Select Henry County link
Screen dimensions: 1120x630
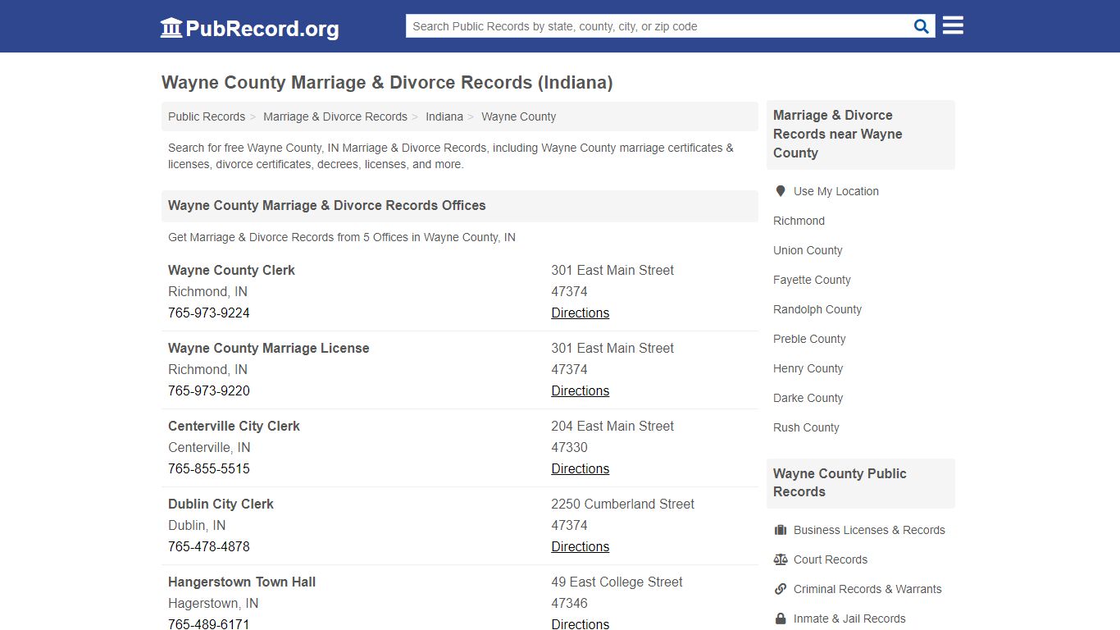point(808,368)
